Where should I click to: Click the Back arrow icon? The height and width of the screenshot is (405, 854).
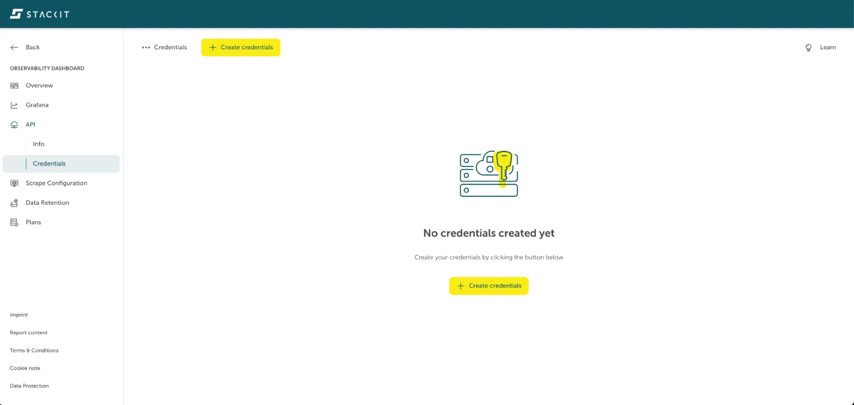click(x=14, y=47)
